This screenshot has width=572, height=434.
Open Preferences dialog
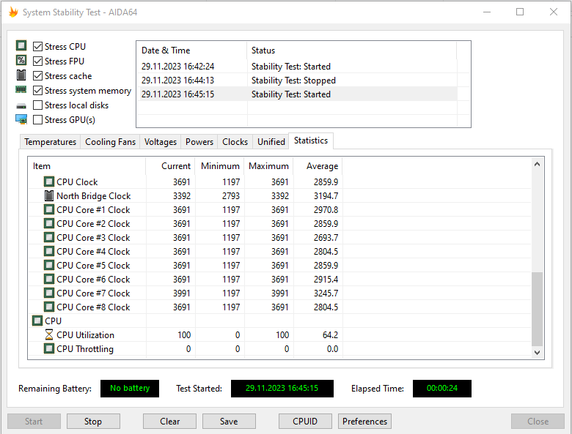(x=364, y=422)
